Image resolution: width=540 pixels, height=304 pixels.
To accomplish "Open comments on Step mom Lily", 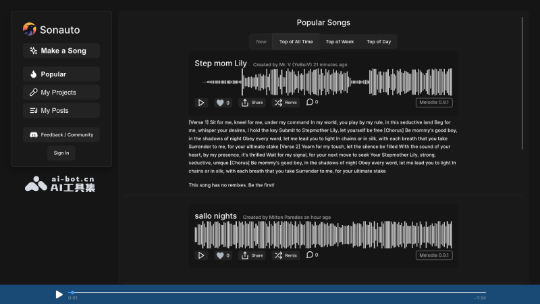I will [312, 103].
